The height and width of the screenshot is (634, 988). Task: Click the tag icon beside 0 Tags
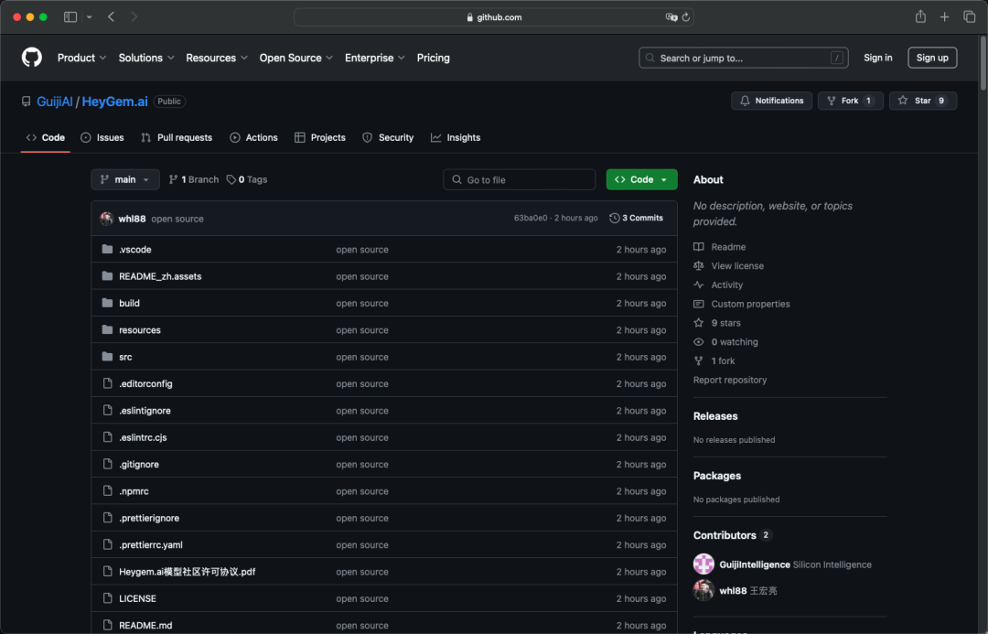[231, 179]
